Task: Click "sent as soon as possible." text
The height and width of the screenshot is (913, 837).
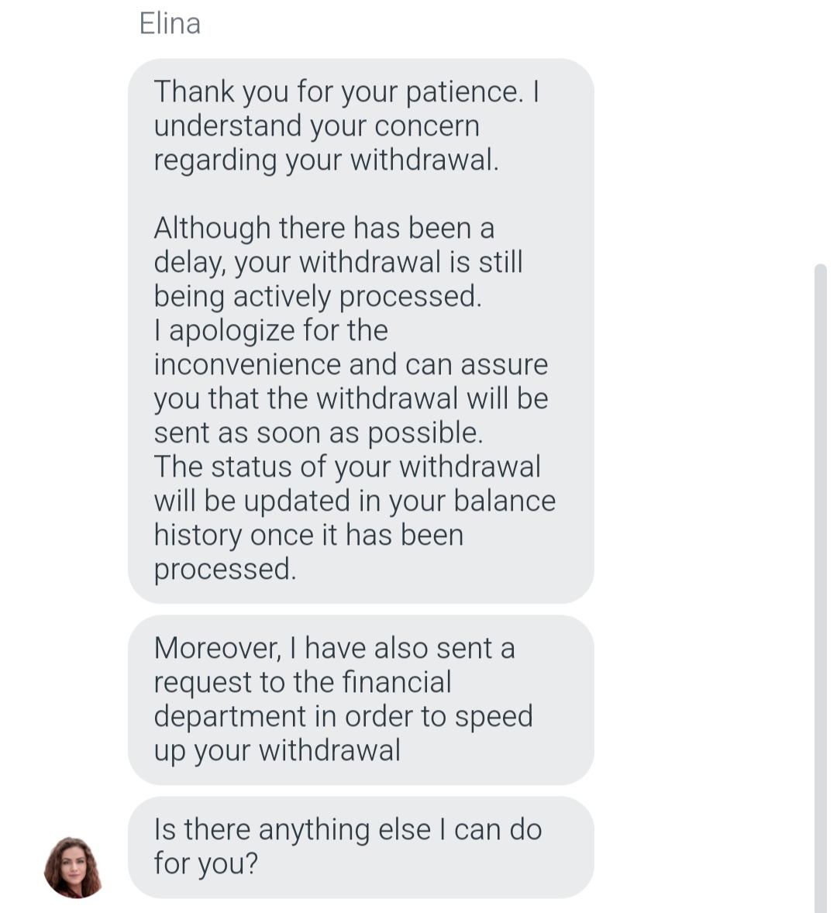Action: [318, 432]
